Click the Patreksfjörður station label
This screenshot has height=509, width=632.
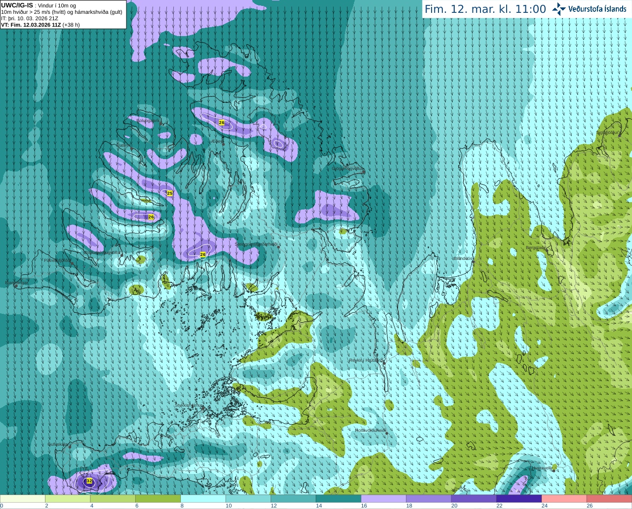(x=58, y=260)
